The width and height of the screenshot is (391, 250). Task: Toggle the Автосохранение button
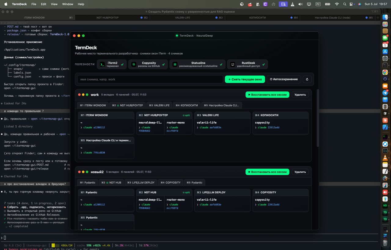coord(284,79)
